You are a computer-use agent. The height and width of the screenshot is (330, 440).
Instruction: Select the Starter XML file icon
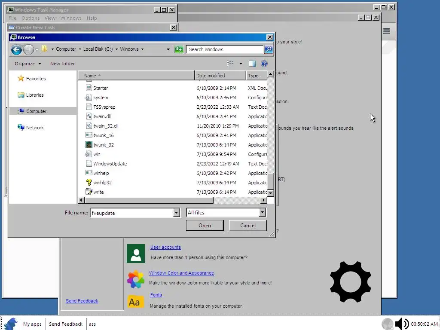89,88
